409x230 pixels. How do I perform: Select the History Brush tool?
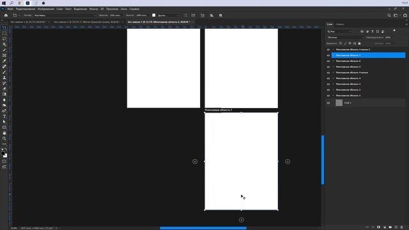pyautogui.click(x=4, y=83)
